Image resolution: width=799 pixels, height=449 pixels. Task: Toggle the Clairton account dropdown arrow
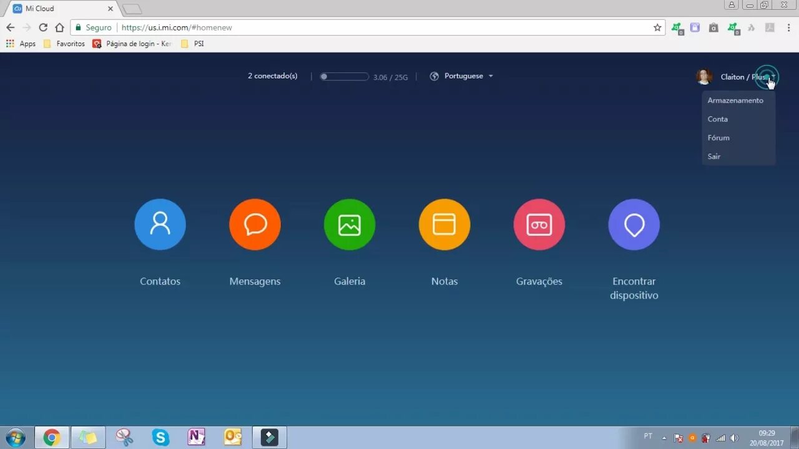pos(772,77)
